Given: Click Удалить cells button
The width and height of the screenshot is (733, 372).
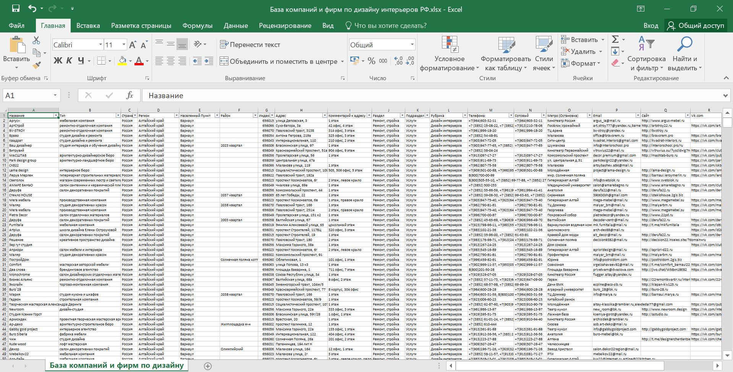Looking at the screenshot, I should (x=578, y=52).
